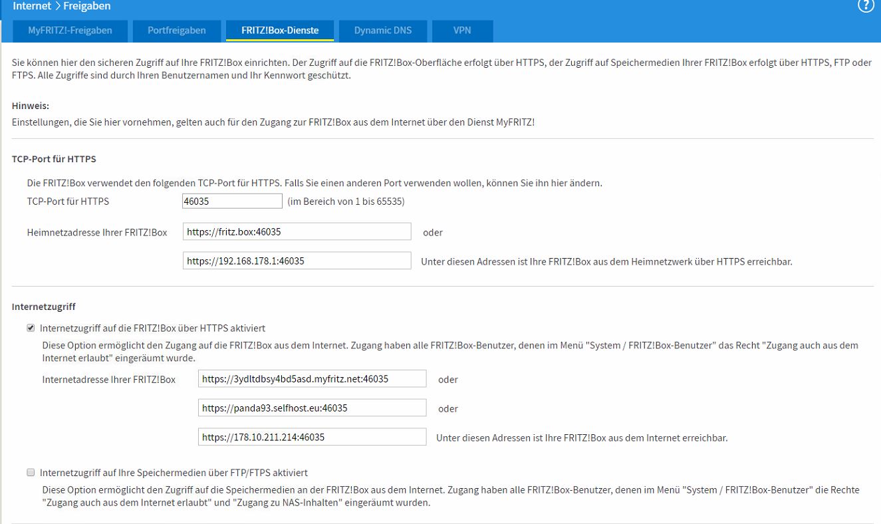The image size is (881, 524).
Task: Click label 'Internetzugriff auf Ihre Speichermedien über FTP/FTPS aktiviert'
Action: click(174, 473)
